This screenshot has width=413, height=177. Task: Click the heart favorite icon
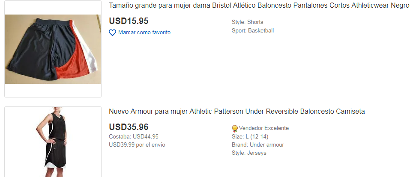click(113, 32)
